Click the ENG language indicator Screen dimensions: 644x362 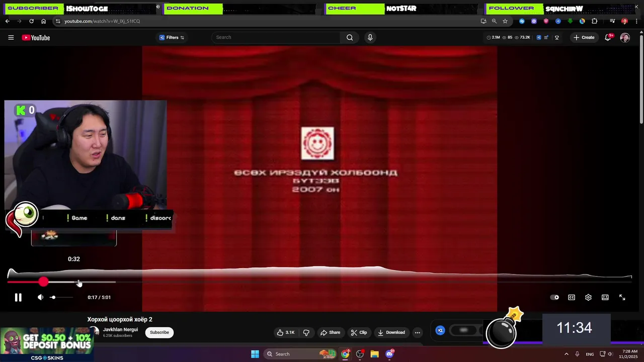coord(590,354)
